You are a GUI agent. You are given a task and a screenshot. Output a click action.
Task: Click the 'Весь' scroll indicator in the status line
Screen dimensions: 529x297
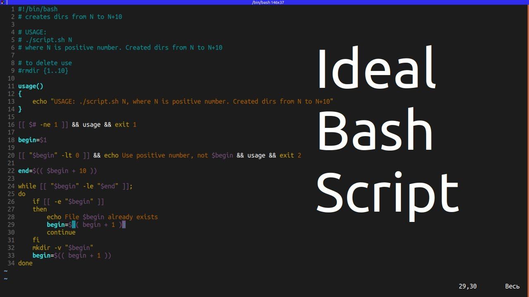coord(512,286)
